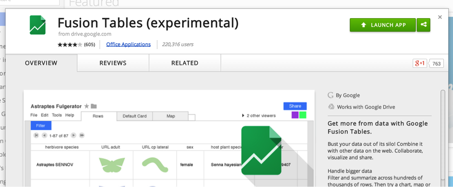Screen dimensions: 453x187
Task: Click the purple viewer color swatch
Action: [x=295, y=115]
